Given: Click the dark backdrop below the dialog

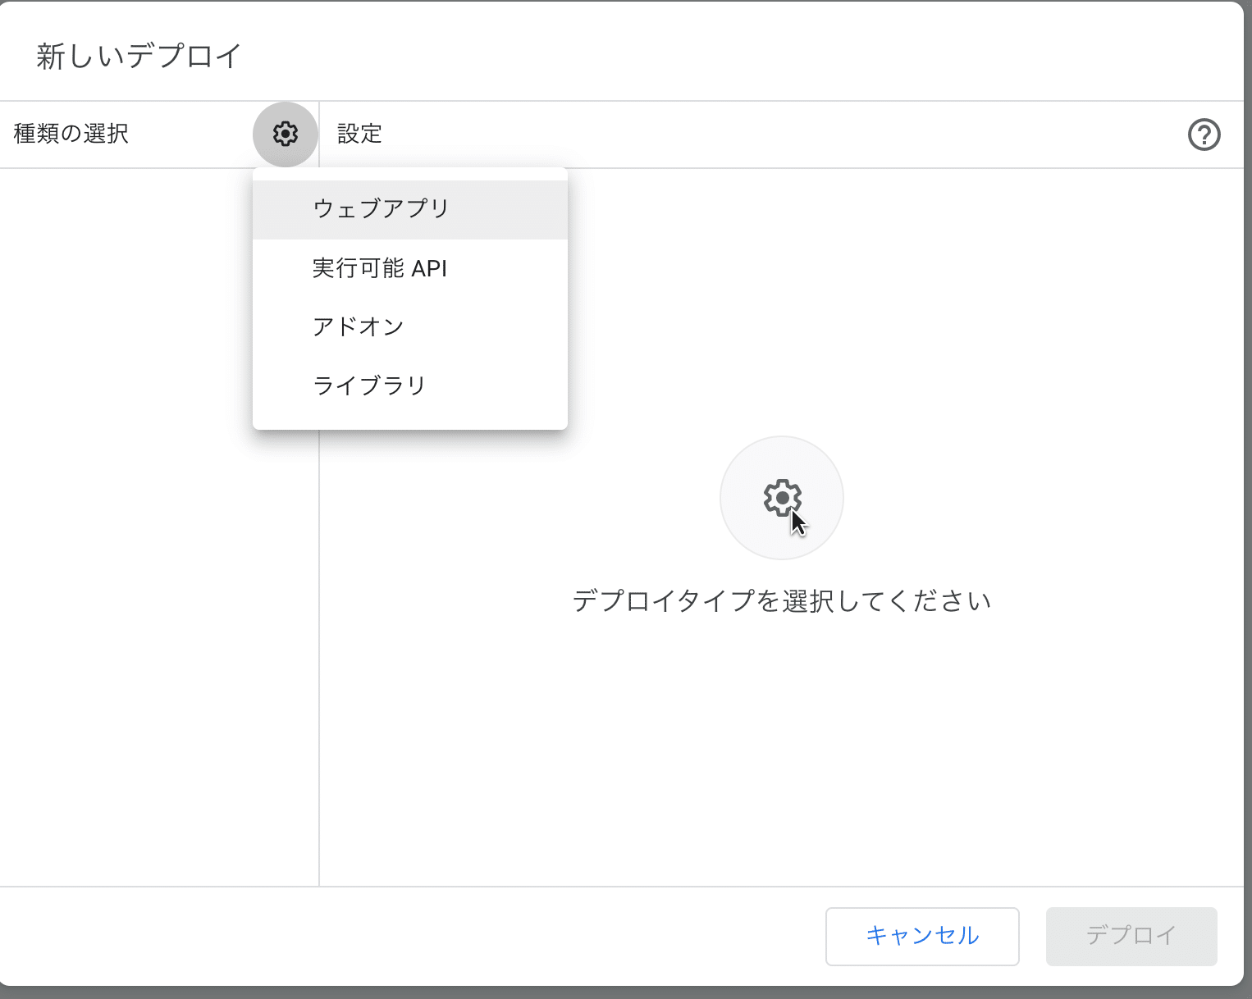Looking at the screenshot, I should coord(624,992).
